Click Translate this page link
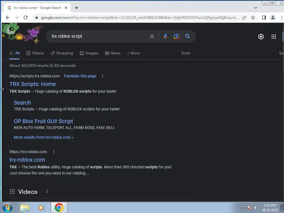 pyautogui.click(x=80, y=76)
